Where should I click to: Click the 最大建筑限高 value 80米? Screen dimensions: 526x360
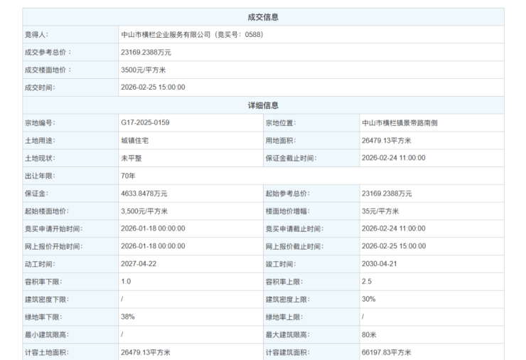[x=368, y=334]
